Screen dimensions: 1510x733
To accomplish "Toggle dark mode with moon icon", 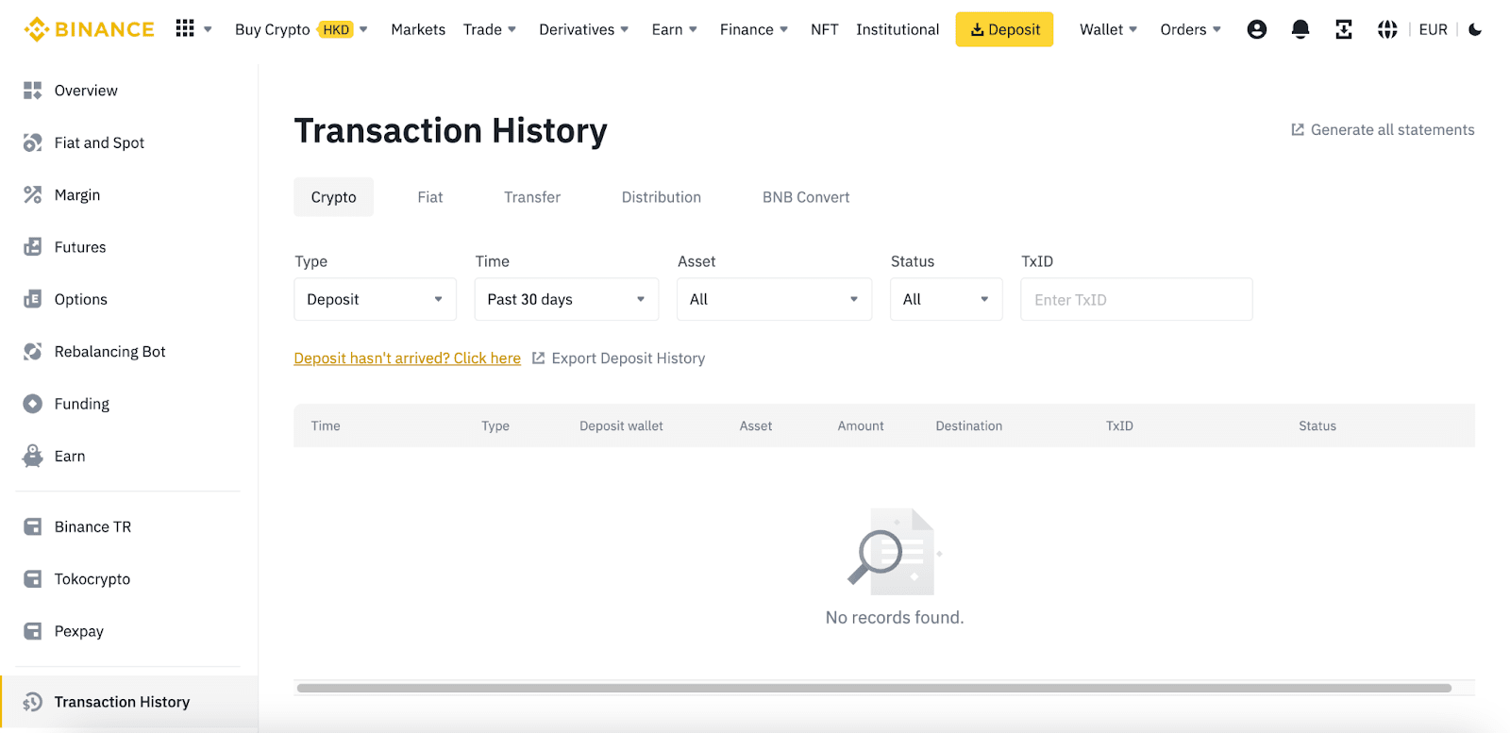I will tap(1475, 29).
